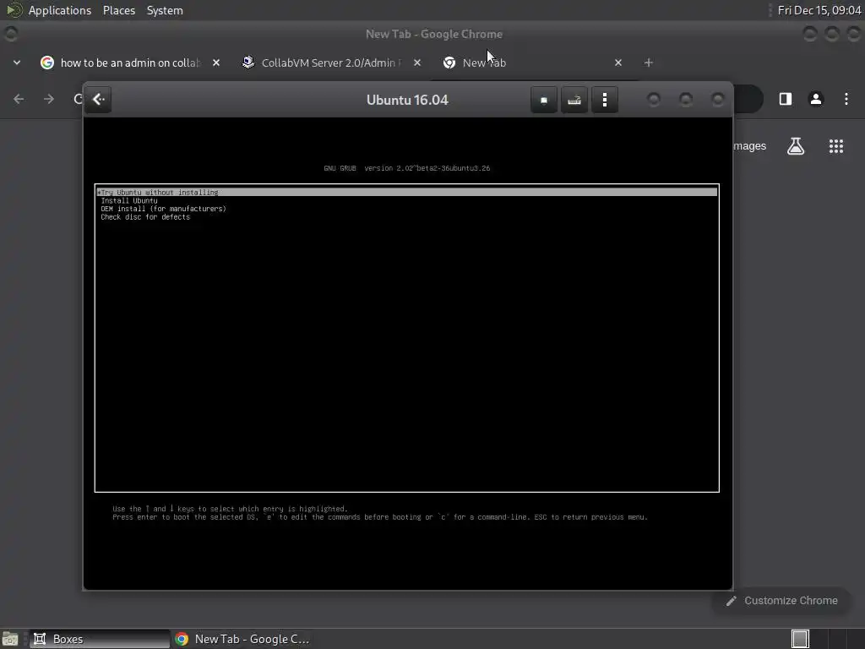This screenshot has height=649, width=865.
Task: Toggle Chrome's side panel icon
Action: click(x=786, y=99)
